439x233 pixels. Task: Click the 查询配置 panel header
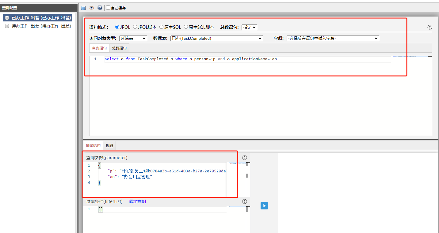[x=39, y=8]
